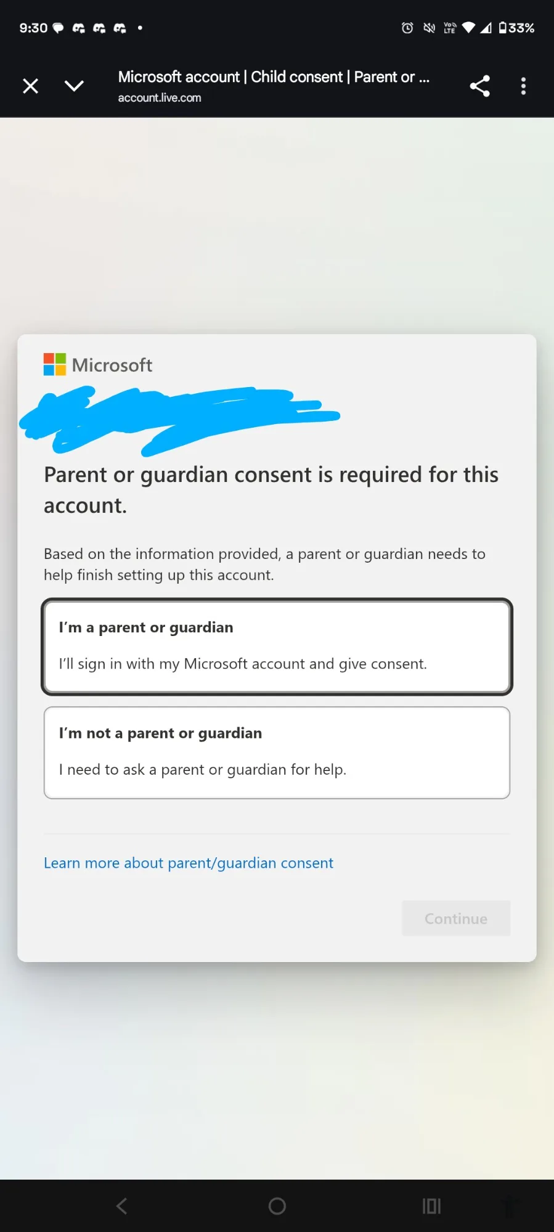This screenshot has width=554, height=1232.
Task: Tap the page title "Microsoft account | Child consent"
Action: coord(274,77)
